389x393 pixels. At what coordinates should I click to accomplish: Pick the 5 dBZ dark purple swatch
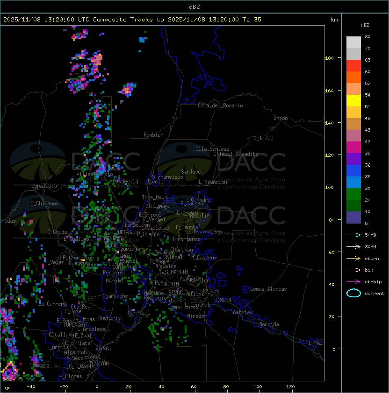[353, 218]
